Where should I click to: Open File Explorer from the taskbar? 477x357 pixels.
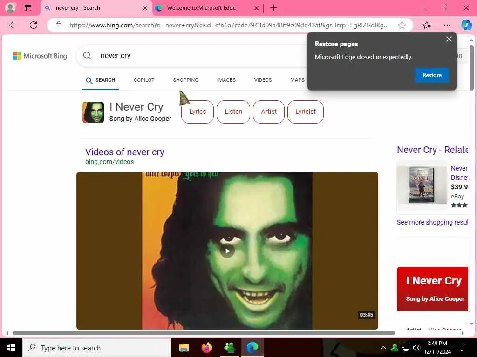point(184,348)
